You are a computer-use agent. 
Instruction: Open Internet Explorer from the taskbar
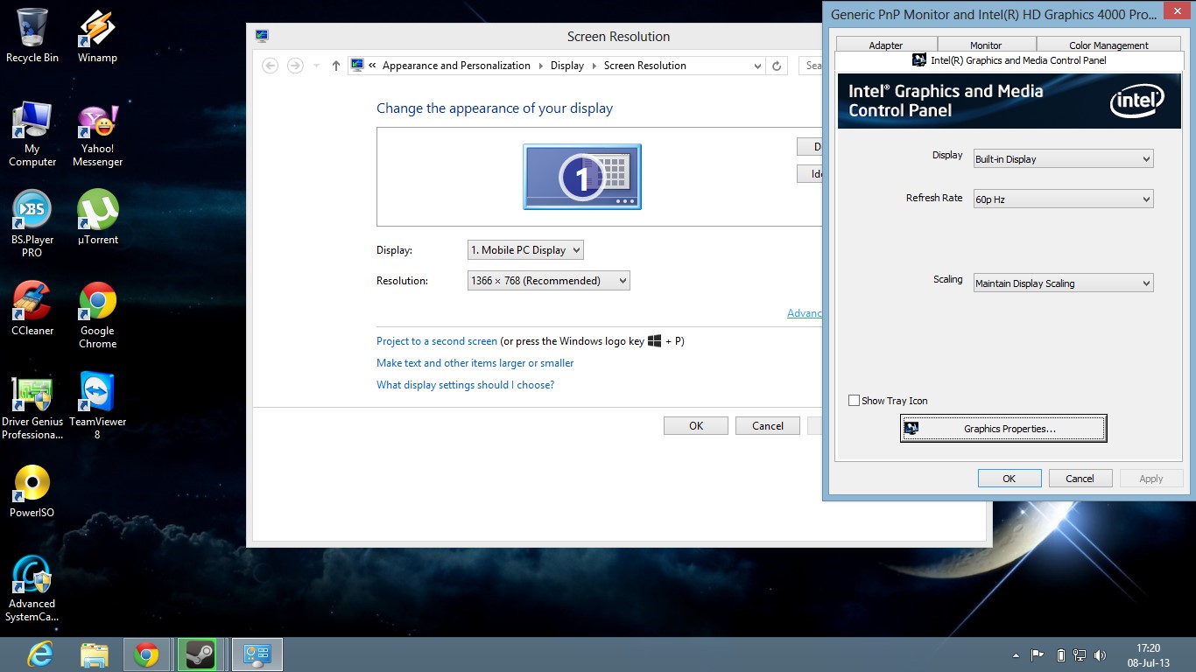point(40,654)
